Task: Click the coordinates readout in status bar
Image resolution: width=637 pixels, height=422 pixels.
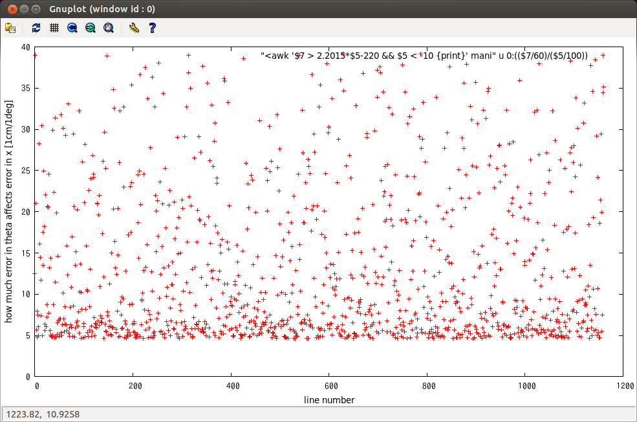Action: 43,414
